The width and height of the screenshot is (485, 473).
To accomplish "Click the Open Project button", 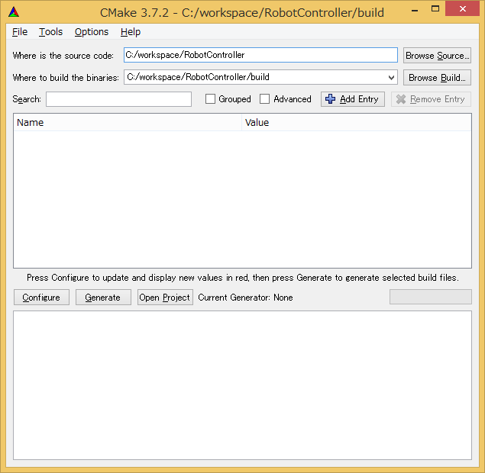I will 164,298.
